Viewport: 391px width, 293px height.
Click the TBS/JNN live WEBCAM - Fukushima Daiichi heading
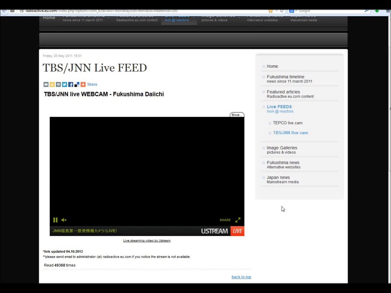click(104, 94)
